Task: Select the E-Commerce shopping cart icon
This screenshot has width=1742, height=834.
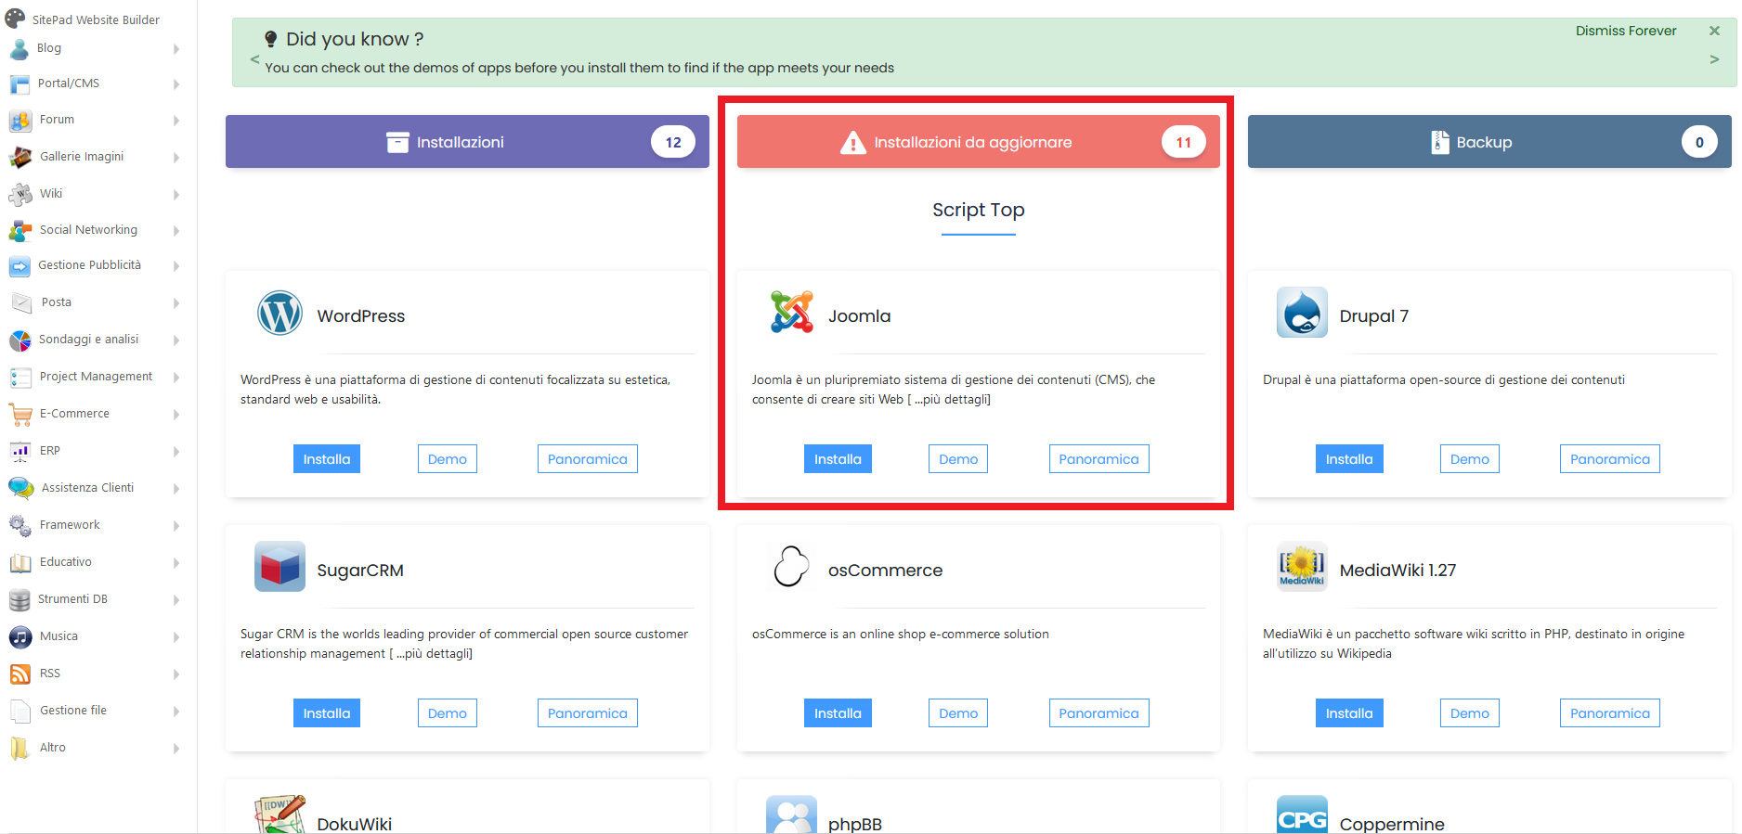Action: point(19,415)
